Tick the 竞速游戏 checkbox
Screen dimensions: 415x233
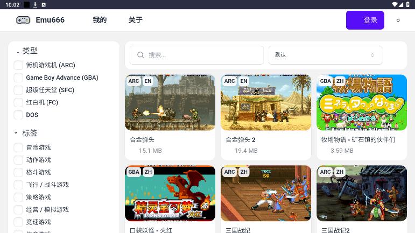tap(18, 222)
